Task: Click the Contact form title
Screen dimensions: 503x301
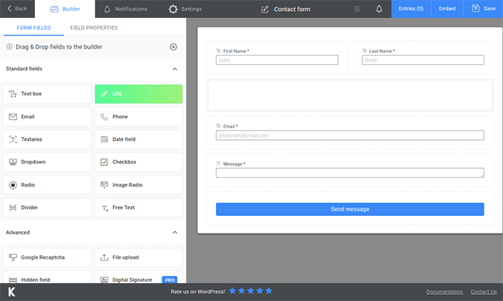Action: [x=292, y=9]
